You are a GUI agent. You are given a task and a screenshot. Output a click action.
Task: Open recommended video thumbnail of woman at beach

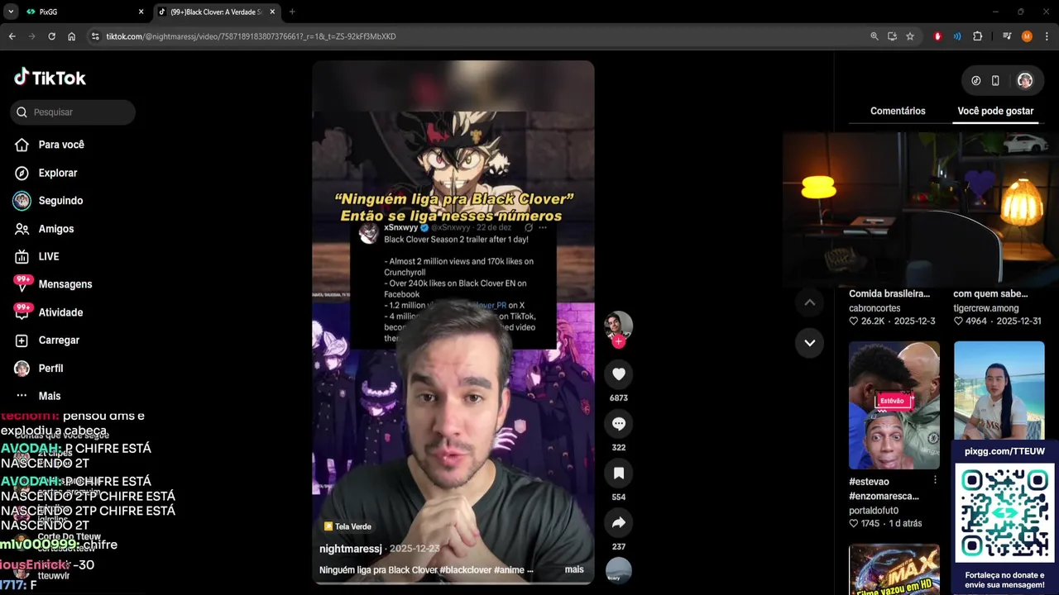(999, 390)
